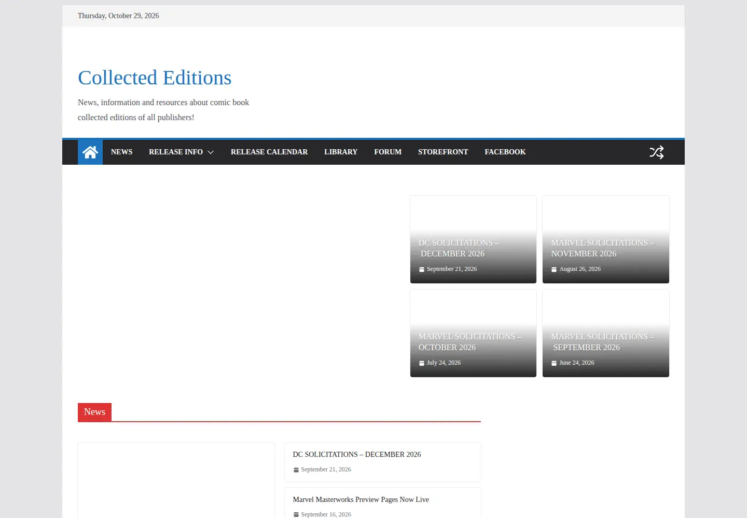Viewport: 747px width, 518px height.
Task: Open Marvel Solicitations – September 2026 card
Action: pos(603,342)
